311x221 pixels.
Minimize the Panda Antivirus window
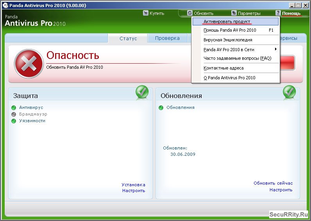point(291,5)
